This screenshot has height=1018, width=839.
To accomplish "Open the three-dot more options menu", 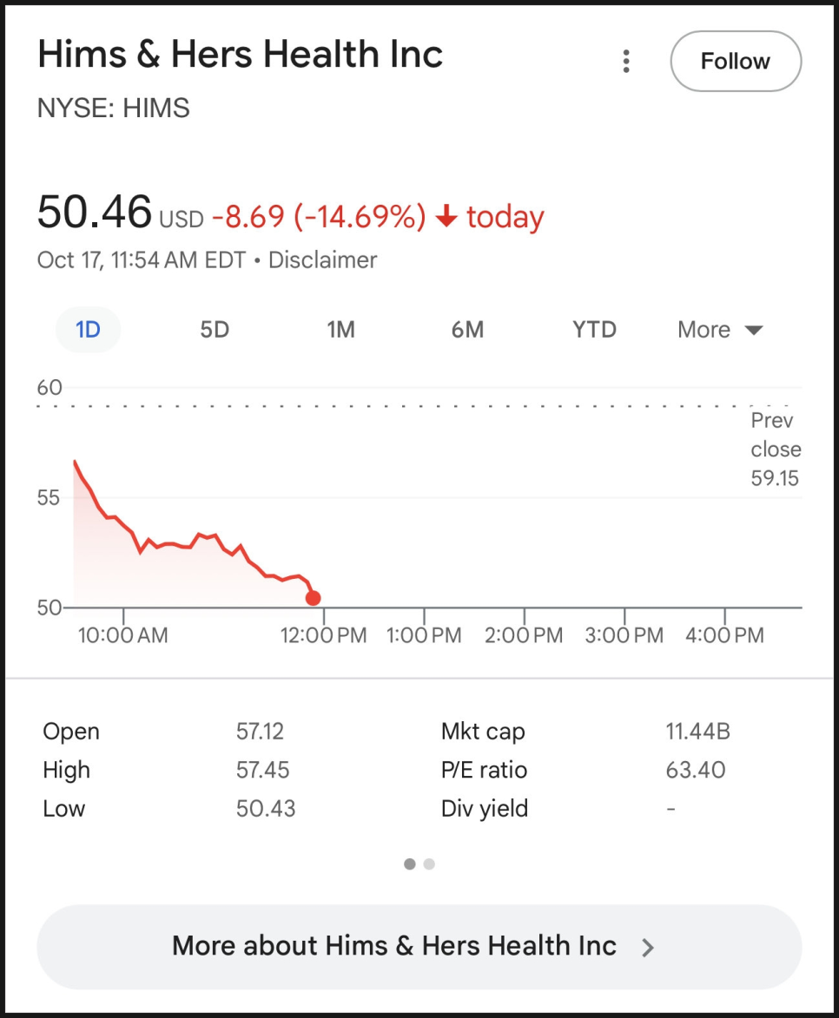I will tap(625, 62).
